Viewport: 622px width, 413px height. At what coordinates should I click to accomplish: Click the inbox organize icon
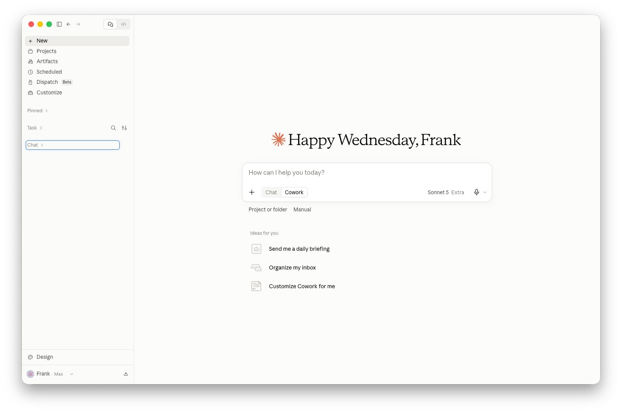(256, 268)
